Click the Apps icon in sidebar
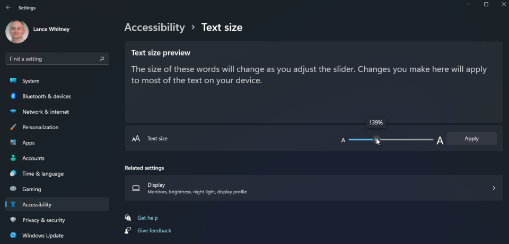The image size is (509, 244). pyautogui.click(x=13, y=142)
